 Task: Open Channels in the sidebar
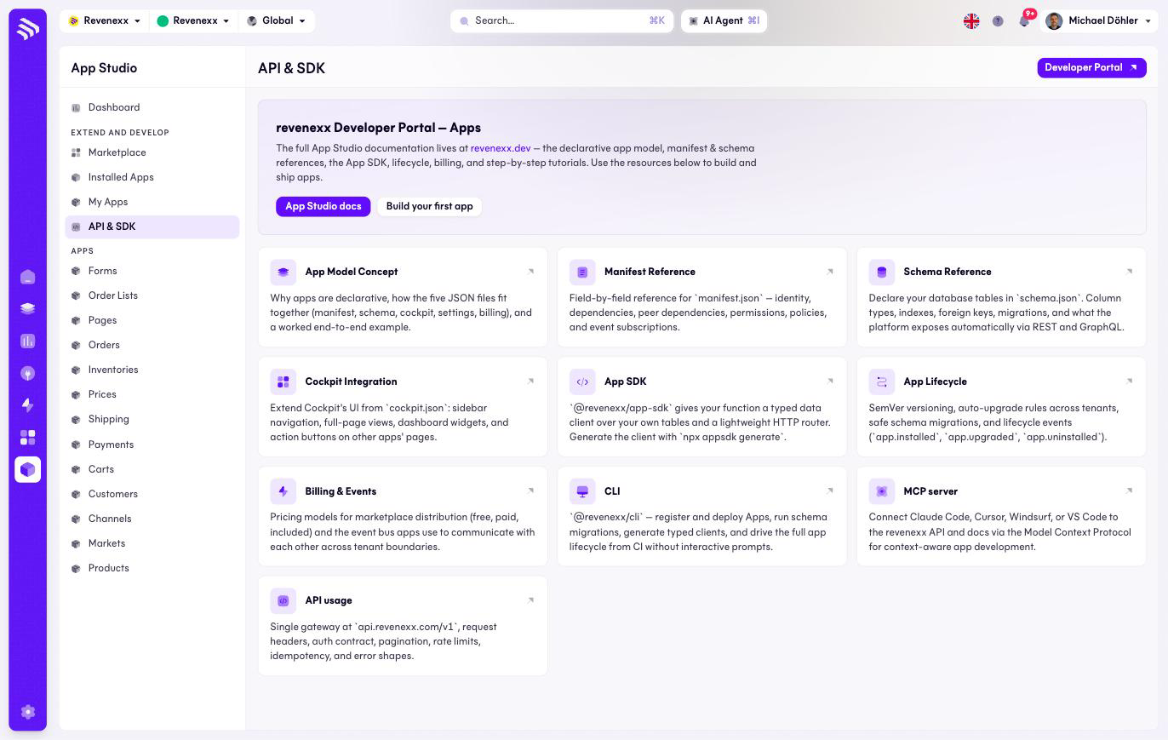coord(152,519)
